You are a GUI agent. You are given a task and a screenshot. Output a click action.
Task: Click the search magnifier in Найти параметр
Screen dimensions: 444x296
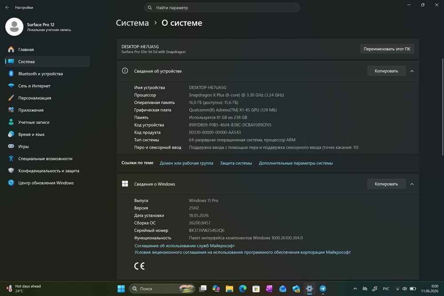coord(150,8)
